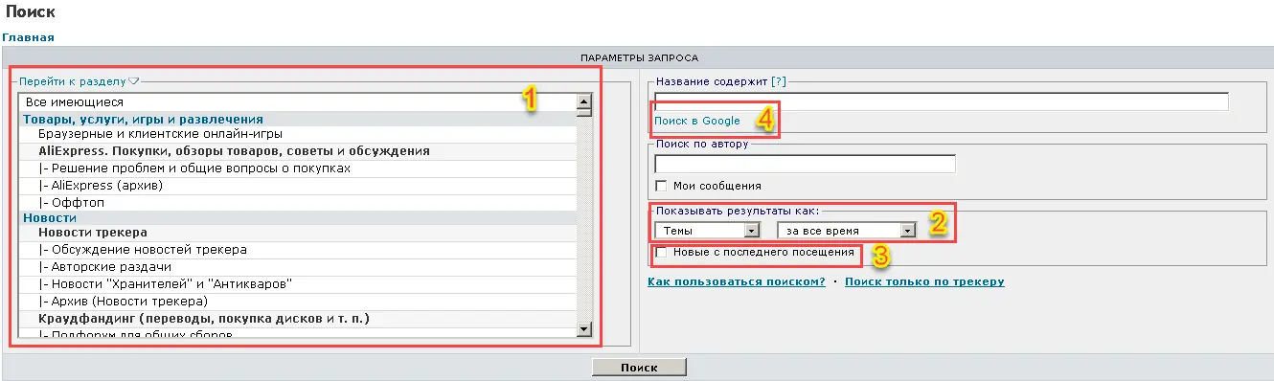Follow the Поиск только по трекеру link

(x=924, y=282)
